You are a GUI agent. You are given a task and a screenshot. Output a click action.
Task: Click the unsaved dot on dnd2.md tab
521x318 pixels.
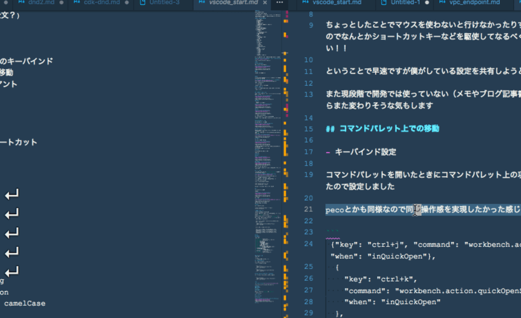(x=61, y=2)
